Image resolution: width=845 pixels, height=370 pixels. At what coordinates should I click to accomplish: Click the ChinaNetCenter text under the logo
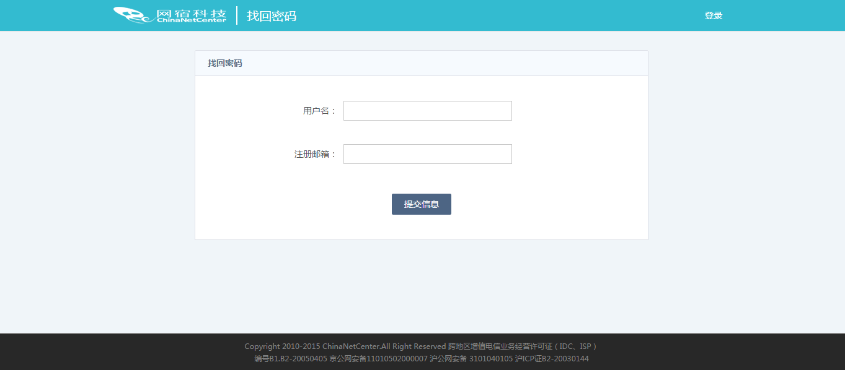[190, 20]
